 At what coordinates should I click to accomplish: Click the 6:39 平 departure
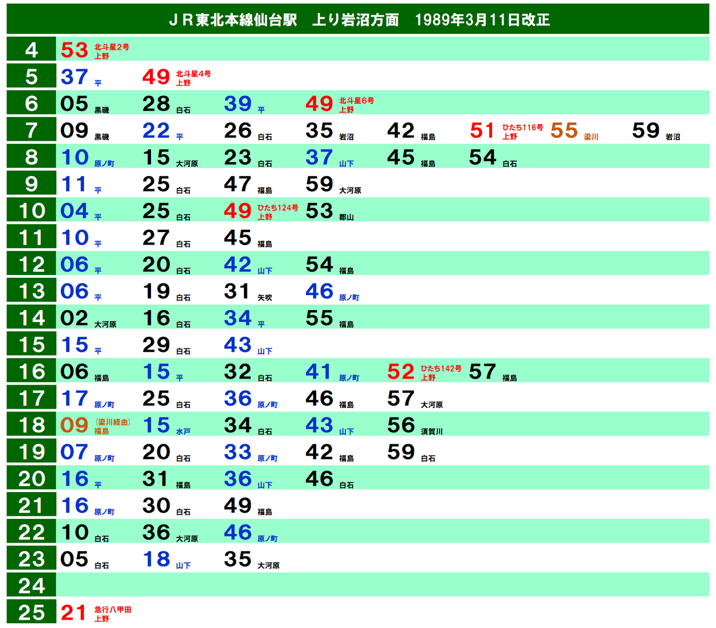tap(245, 104)
